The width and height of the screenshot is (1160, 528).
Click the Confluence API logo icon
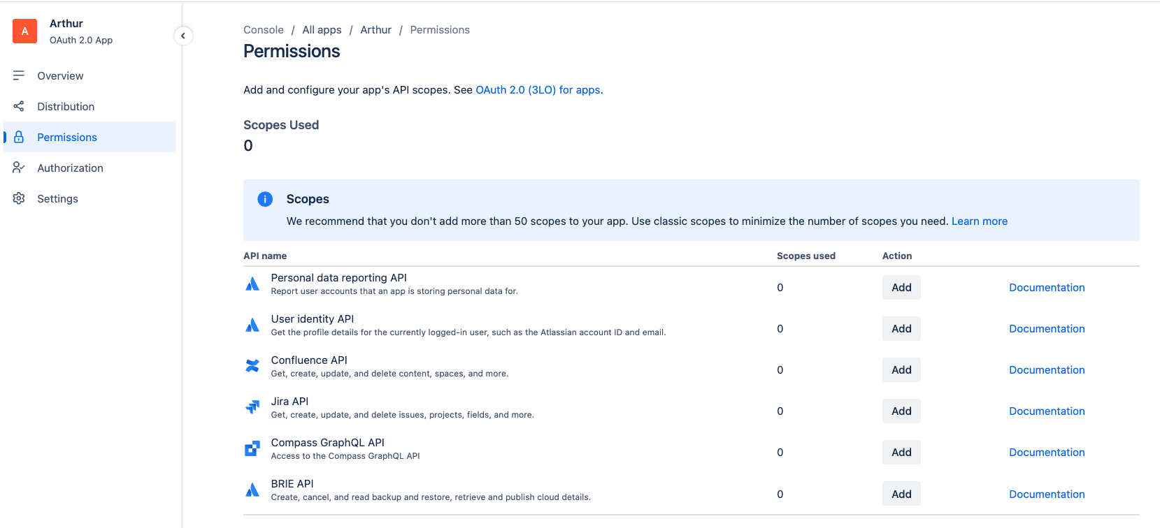point(252,366)
